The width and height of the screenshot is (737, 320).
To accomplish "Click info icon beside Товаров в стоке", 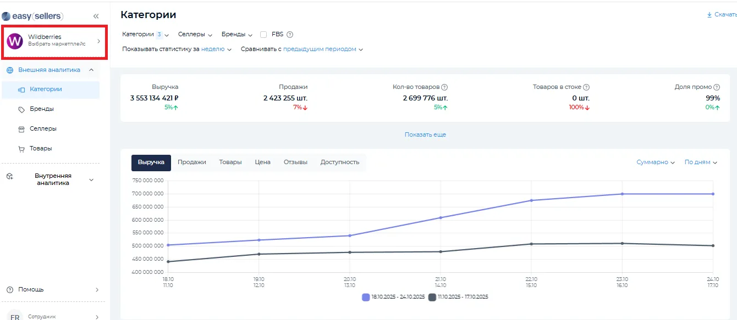I will [586, 87].
